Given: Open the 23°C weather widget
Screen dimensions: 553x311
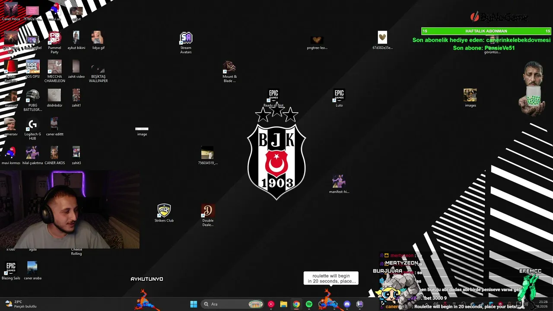Looking at the screenshot, I should pyautogui.click(x=20, y=304).
